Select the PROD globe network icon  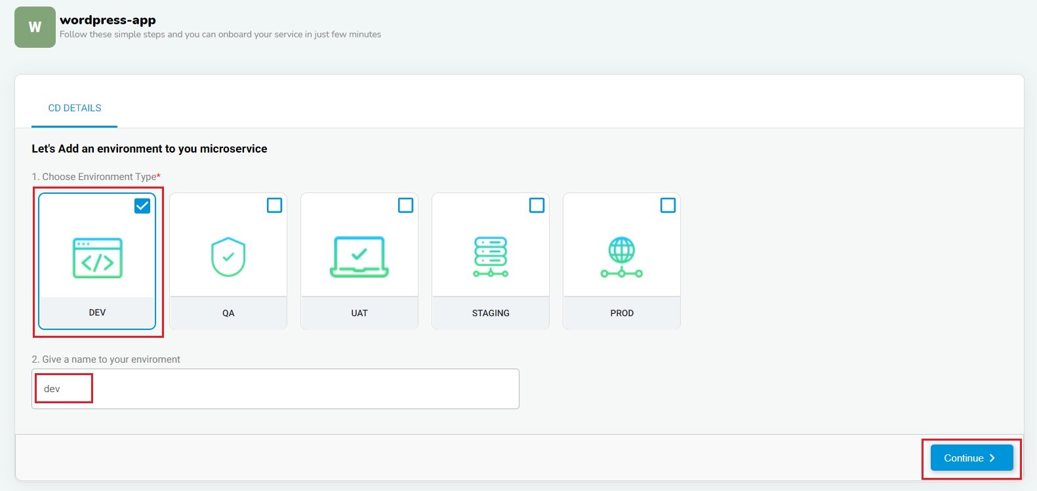click(x=622, y=257)
